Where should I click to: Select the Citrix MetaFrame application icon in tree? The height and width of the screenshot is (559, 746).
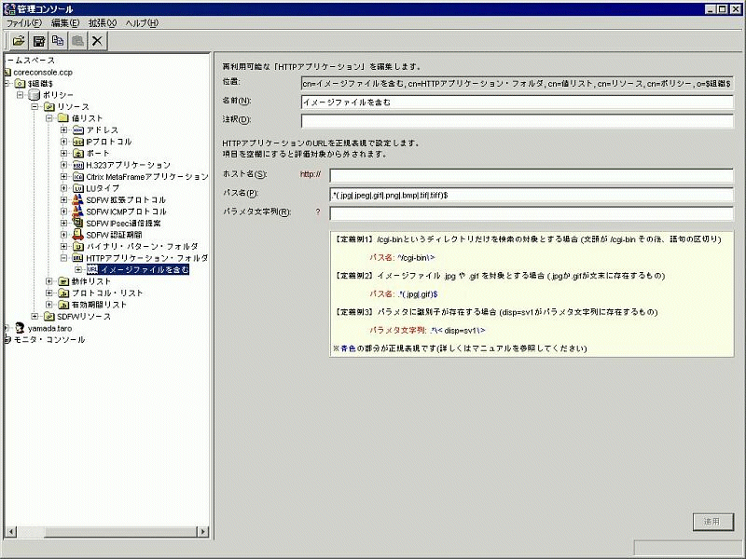(78, 176)
